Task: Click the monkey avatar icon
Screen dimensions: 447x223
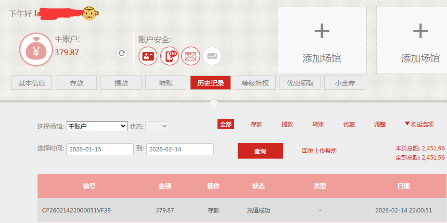Action: 89,13
